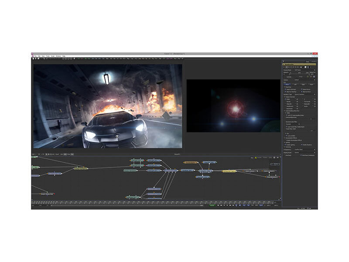Open the Help menu
Viewport: 349px width, 262px height.
click(x=64, y=56)
